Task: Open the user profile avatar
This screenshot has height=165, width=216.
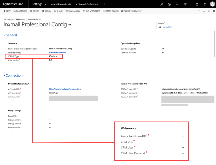Action: pos(212,4)
